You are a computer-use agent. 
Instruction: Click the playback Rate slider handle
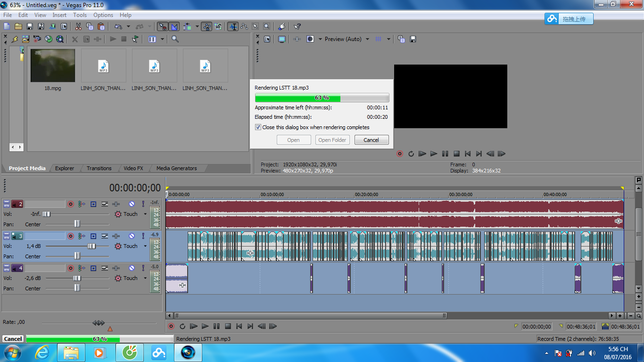[99, 323]
